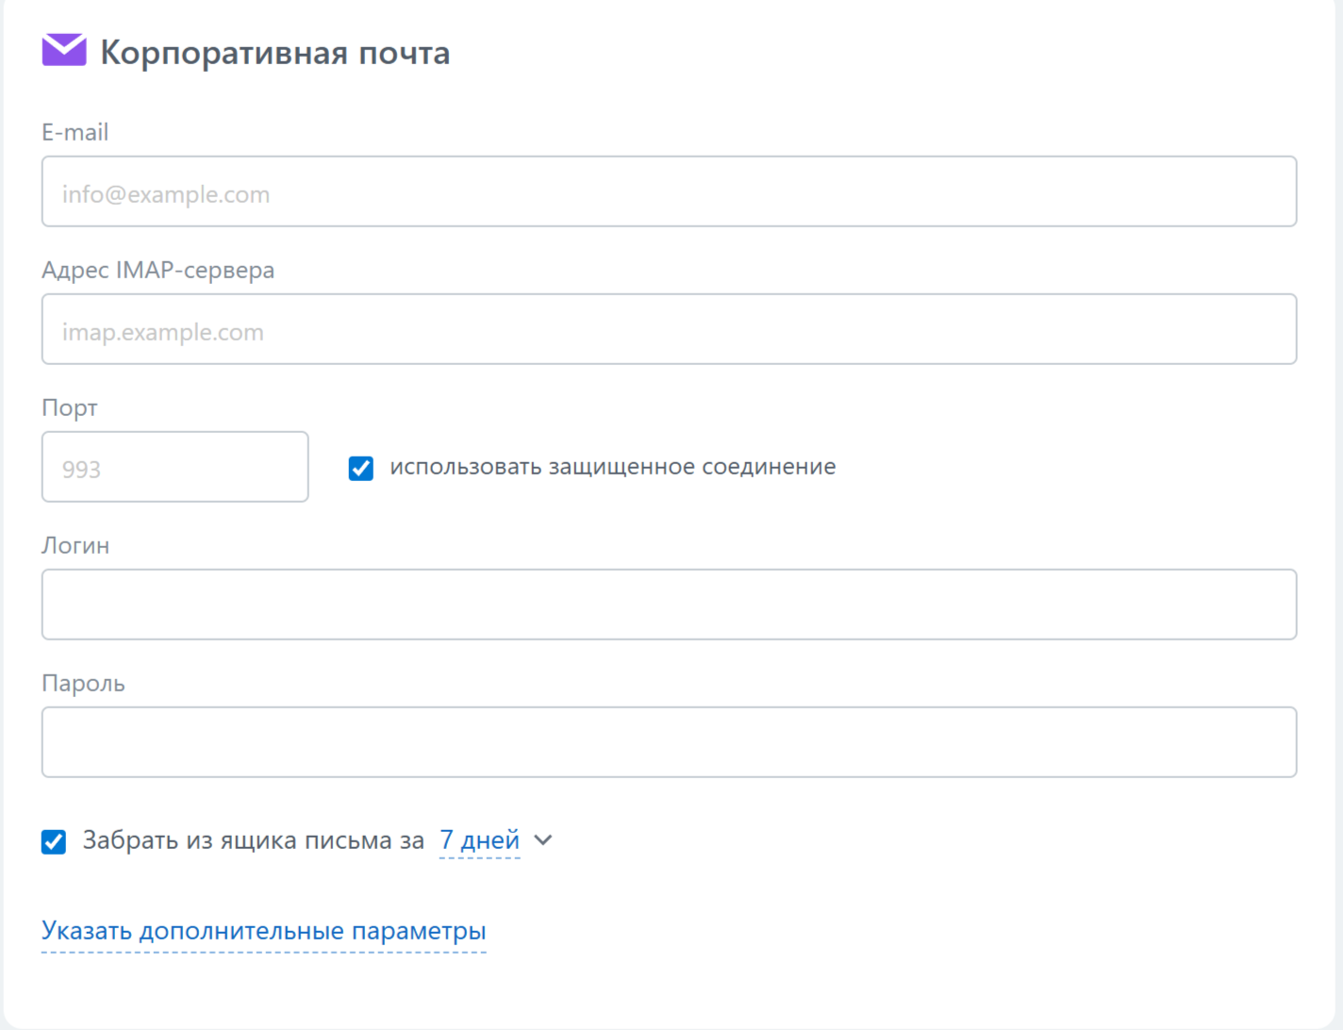Click the Забрать из ящика письма за label

pyautogui.click(x=253, y=840)
